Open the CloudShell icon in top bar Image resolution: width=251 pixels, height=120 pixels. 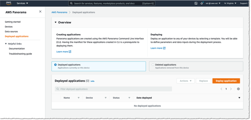click(x=196, y=3)
